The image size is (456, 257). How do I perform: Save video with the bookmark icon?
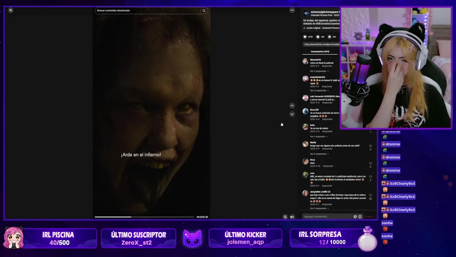coord(330,37)
